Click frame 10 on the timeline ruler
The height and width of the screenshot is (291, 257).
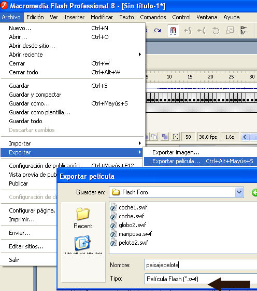[169, 77]
